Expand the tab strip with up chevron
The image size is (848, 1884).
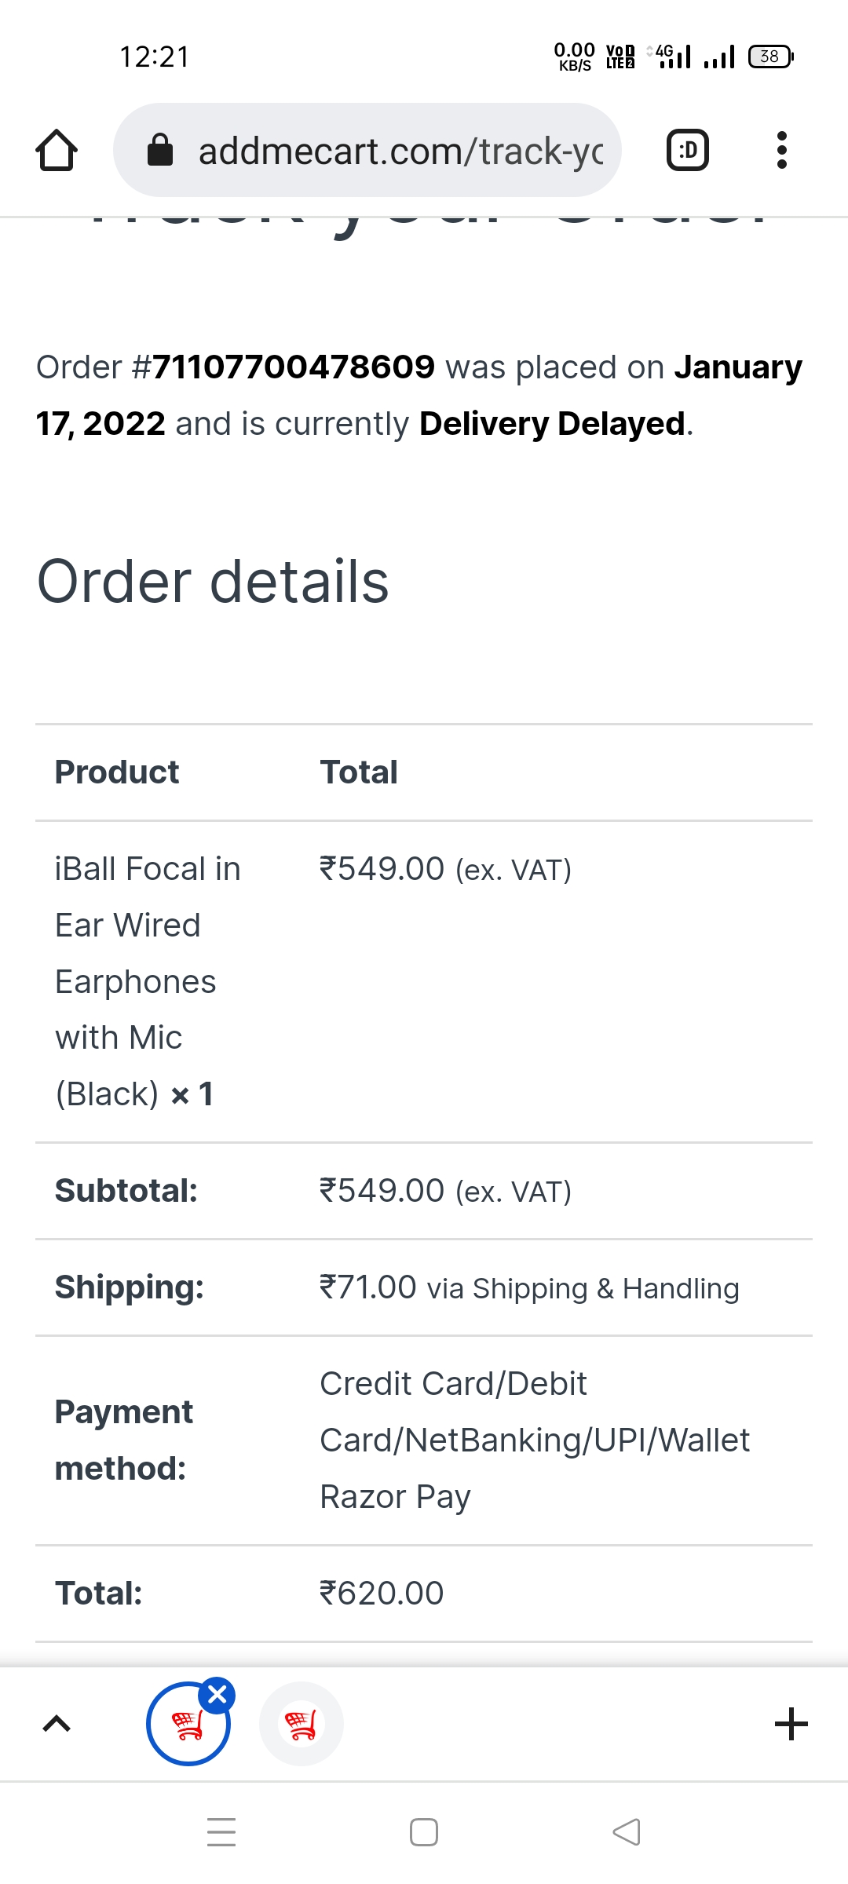(57, 1724)
